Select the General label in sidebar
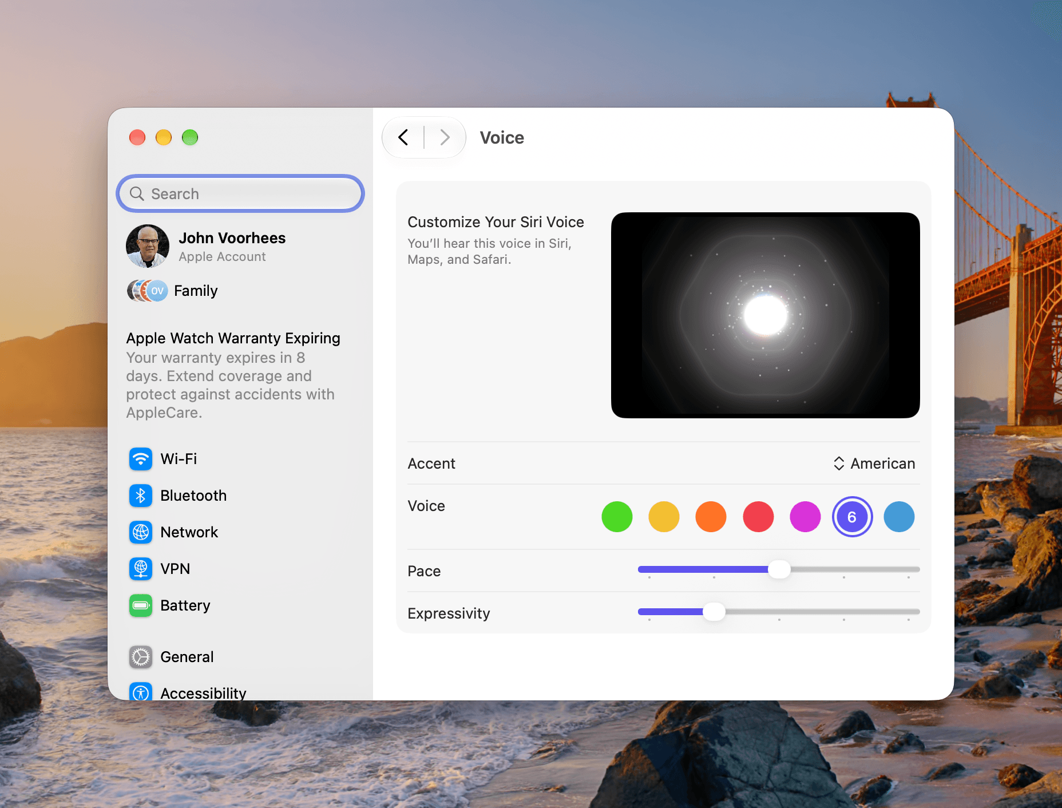The width and height of the screenshot is (1062, 808). click(x=187, y=657)
